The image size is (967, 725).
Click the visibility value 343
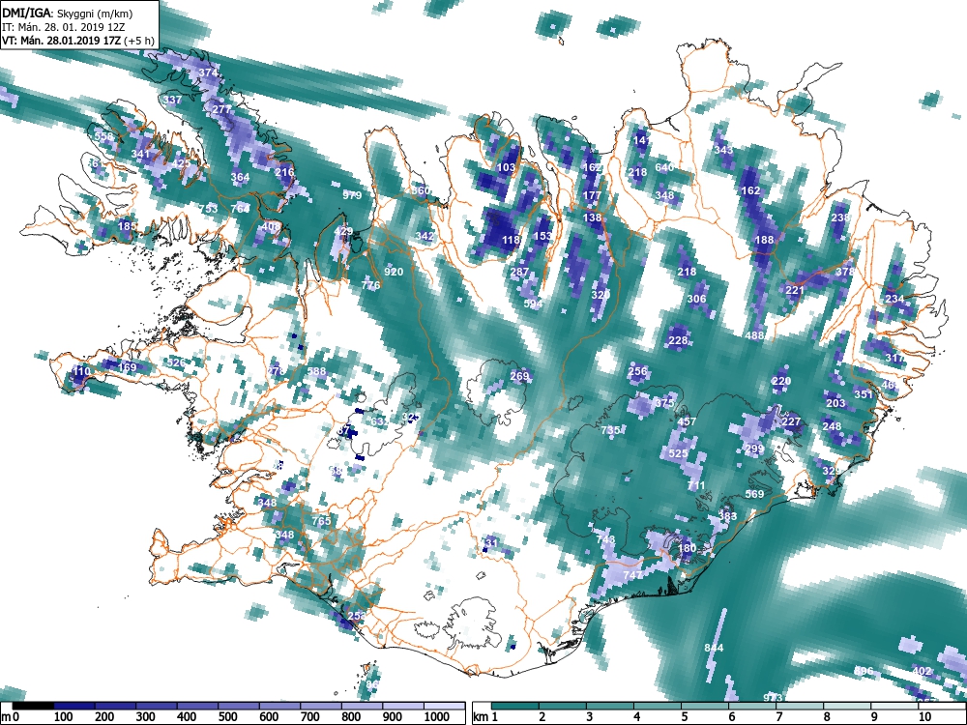[723, 150]
